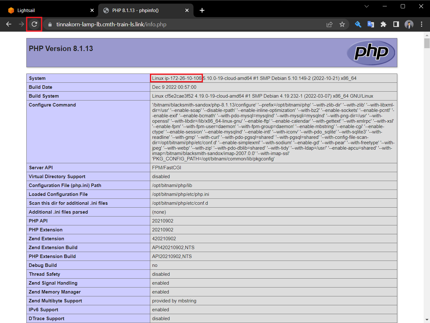Click the PHP Extension label

[46, 230]
